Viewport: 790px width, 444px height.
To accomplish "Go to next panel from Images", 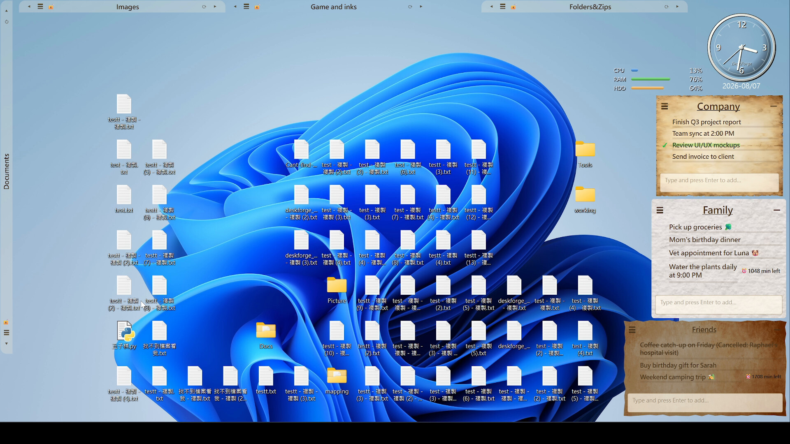I will 215,7.
